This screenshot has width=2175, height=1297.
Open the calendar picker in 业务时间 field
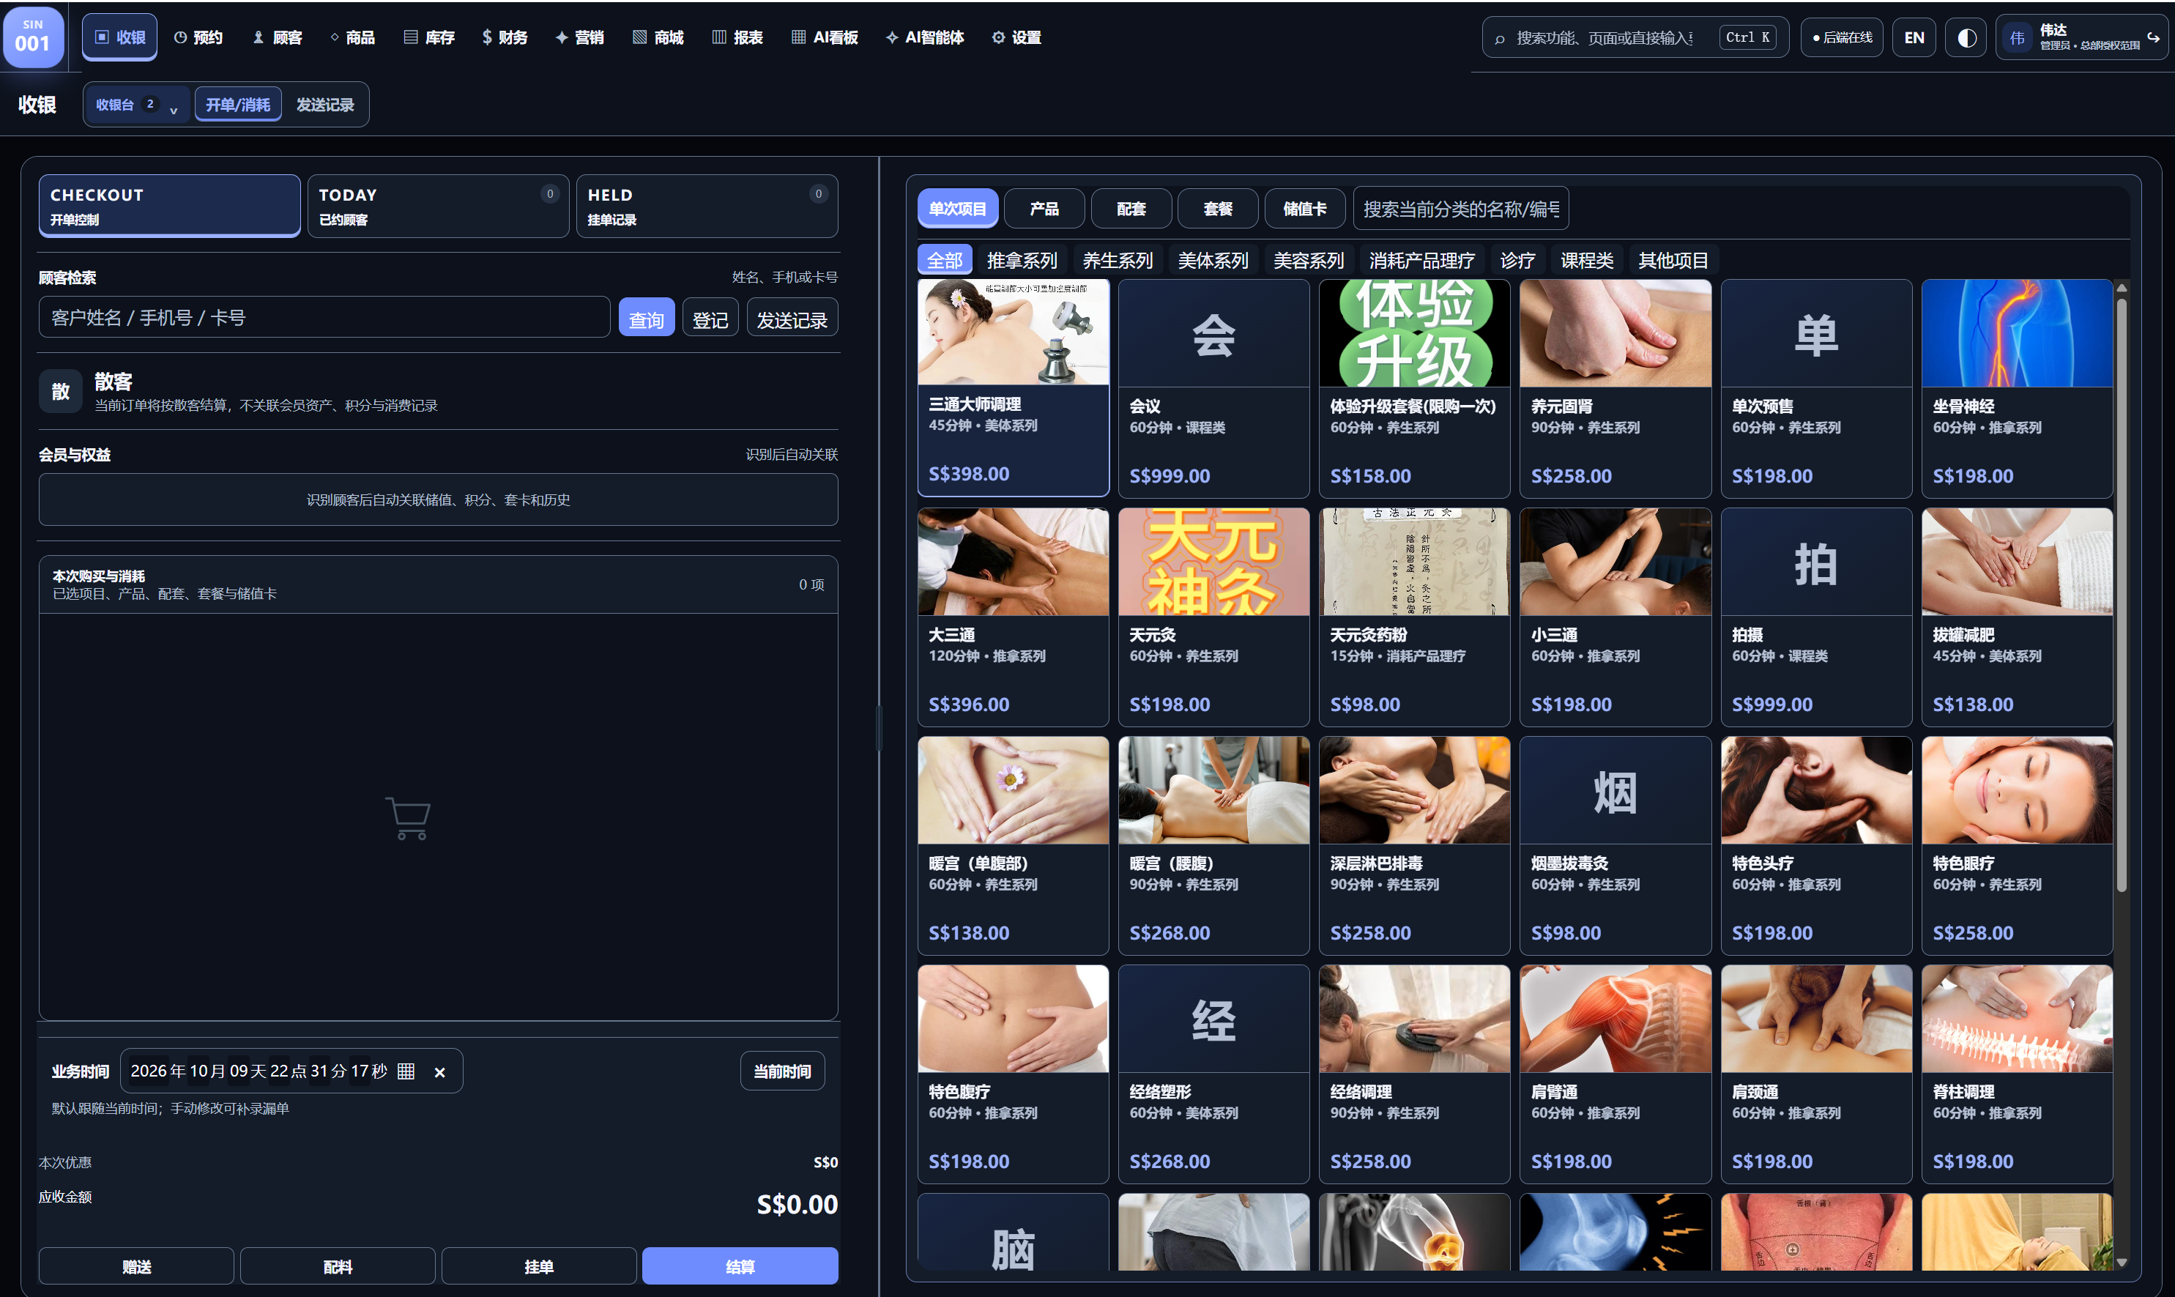point(406,1071)
